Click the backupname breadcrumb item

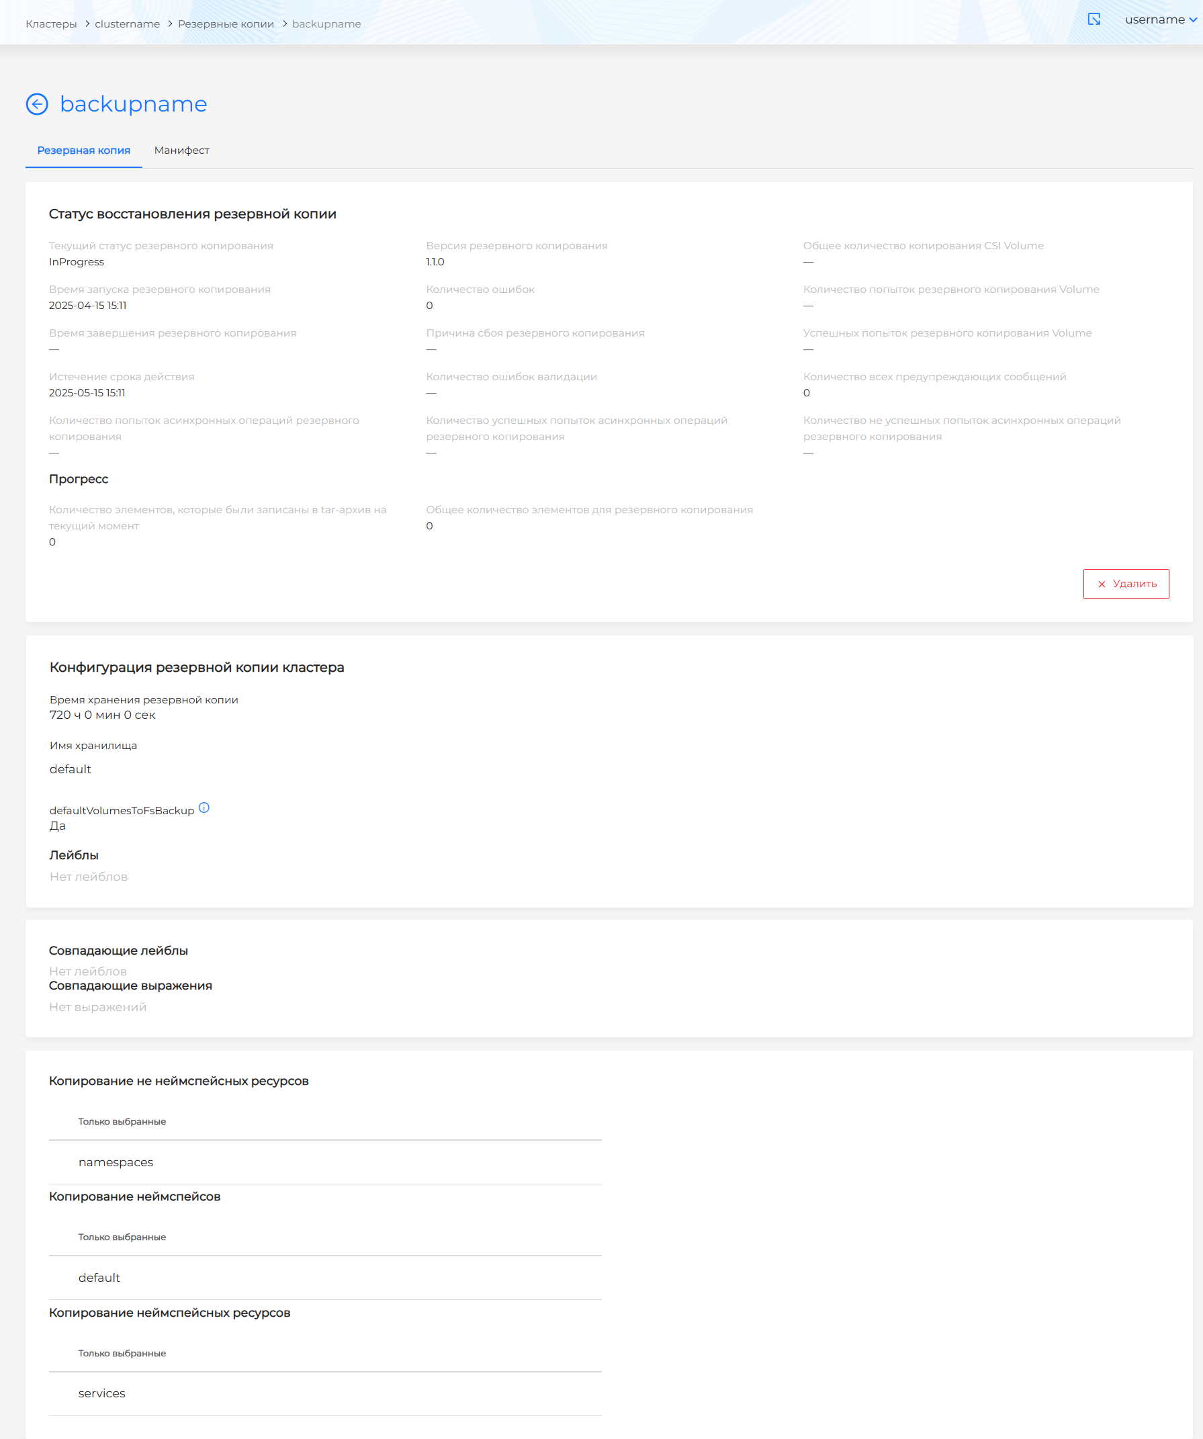click(326, 24)
